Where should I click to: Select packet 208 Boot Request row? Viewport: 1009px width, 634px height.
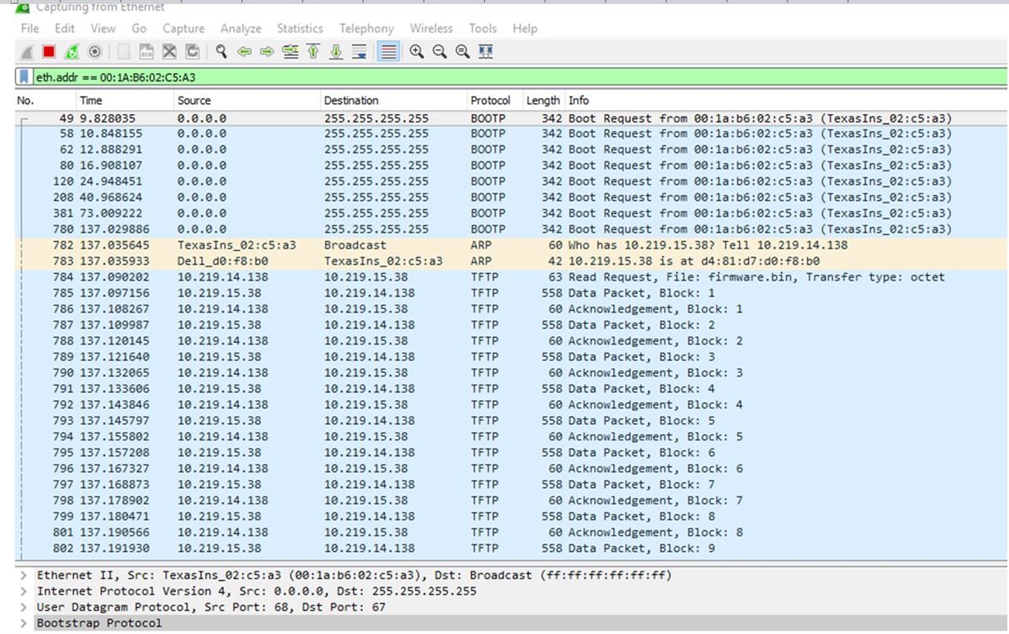511,198
